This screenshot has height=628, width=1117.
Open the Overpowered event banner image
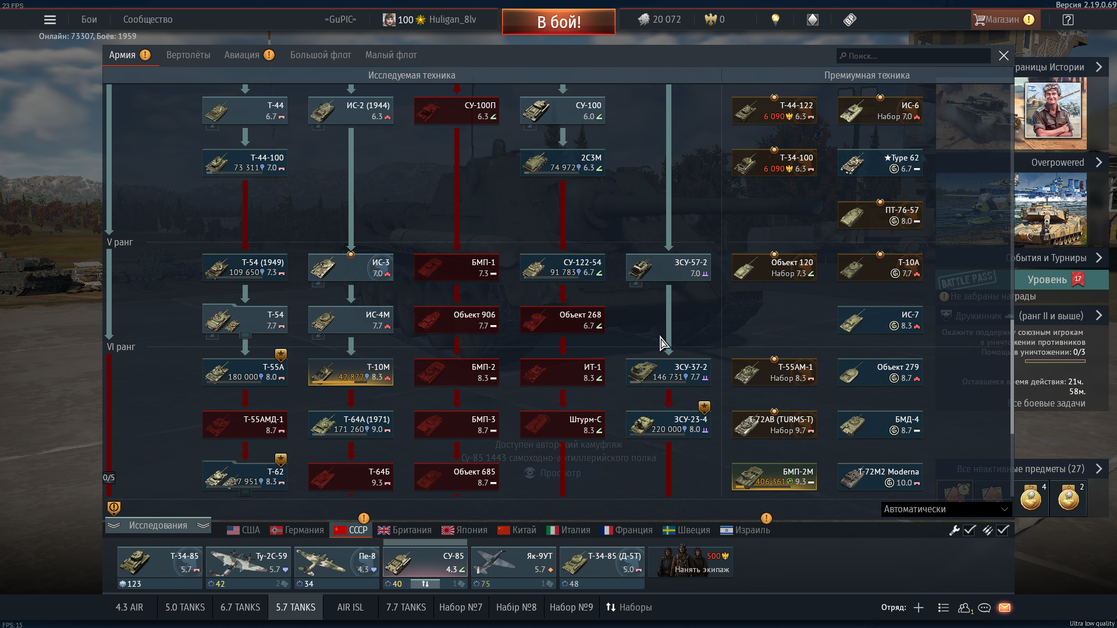point(1050,209)
